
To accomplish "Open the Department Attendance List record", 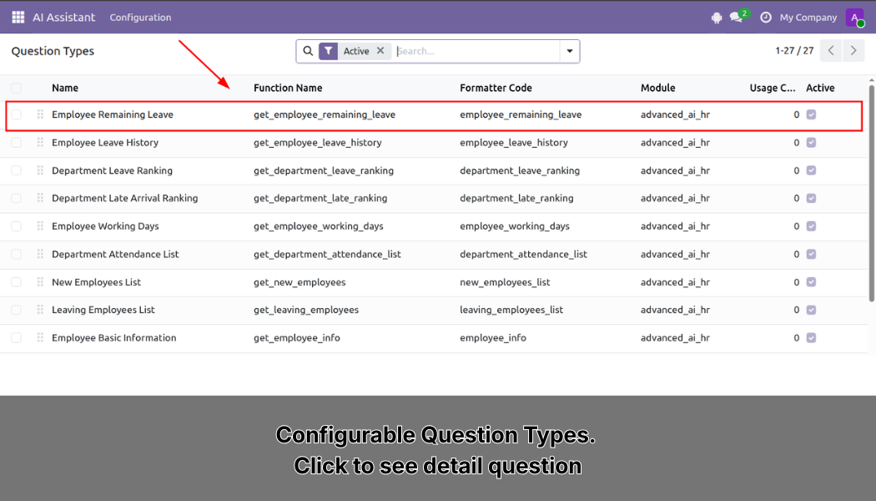I will coord(115,254).
